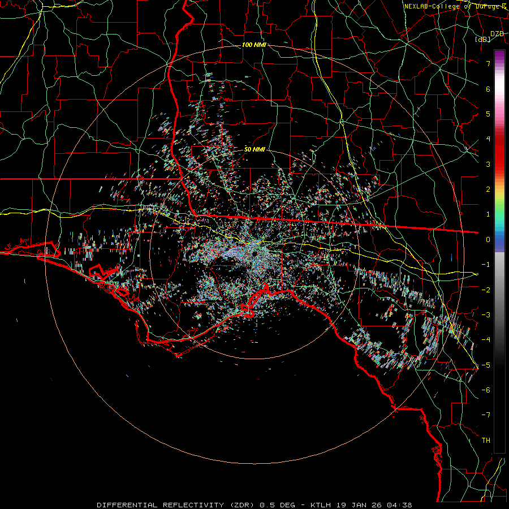Screen dimensions: 509x509
Task: Click the "-4" label on the color scale
Action: point(486,339)
